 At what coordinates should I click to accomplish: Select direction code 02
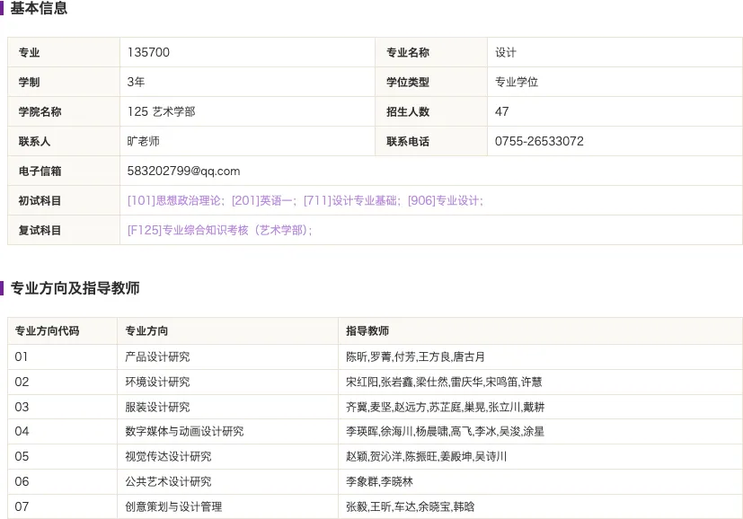tap(22, 382)
